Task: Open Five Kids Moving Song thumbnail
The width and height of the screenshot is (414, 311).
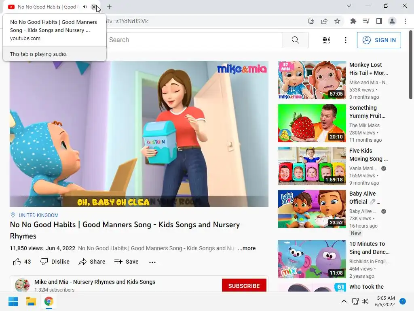Action: tap(312, 166)
